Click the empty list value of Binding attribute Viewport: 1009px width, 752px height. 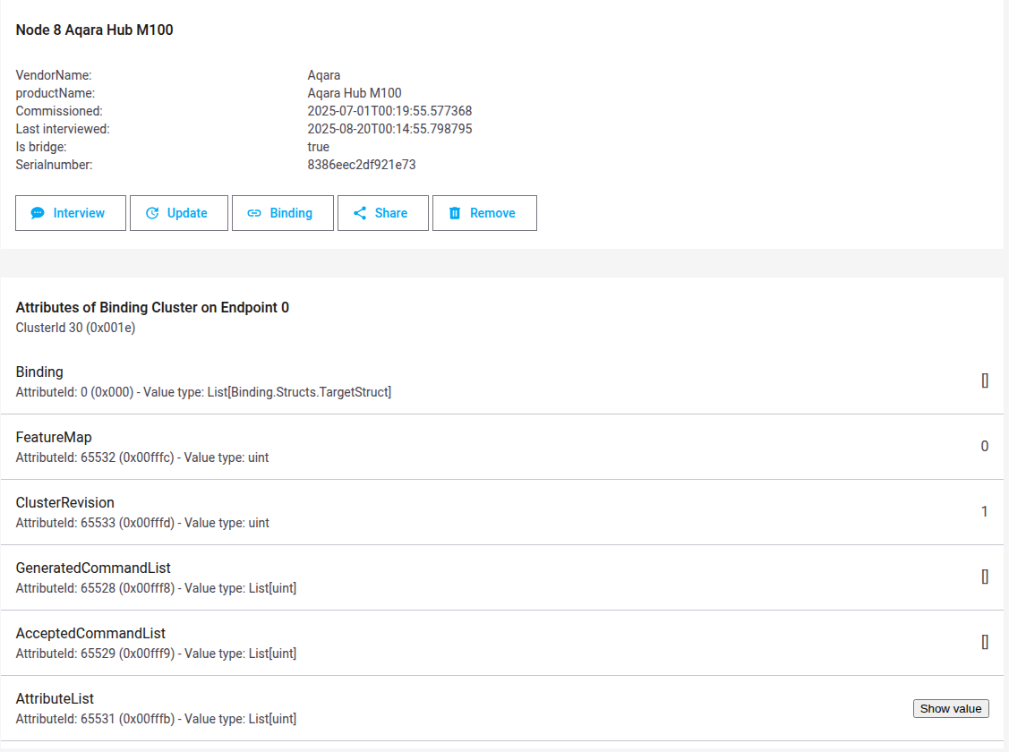pos(984,380)
